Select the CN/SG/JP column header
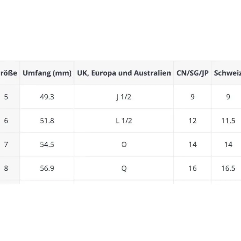The width and height of the screenshot is (241, 241). (192, 73)
